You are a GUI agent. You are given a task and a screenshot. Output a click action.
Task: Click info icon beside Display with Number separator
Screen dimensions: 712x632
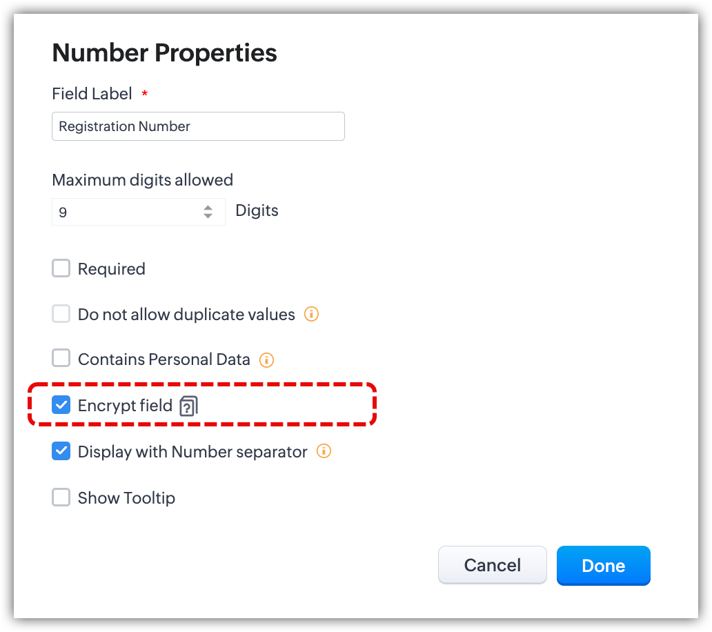pyautogui.click(x=324, y=452)
